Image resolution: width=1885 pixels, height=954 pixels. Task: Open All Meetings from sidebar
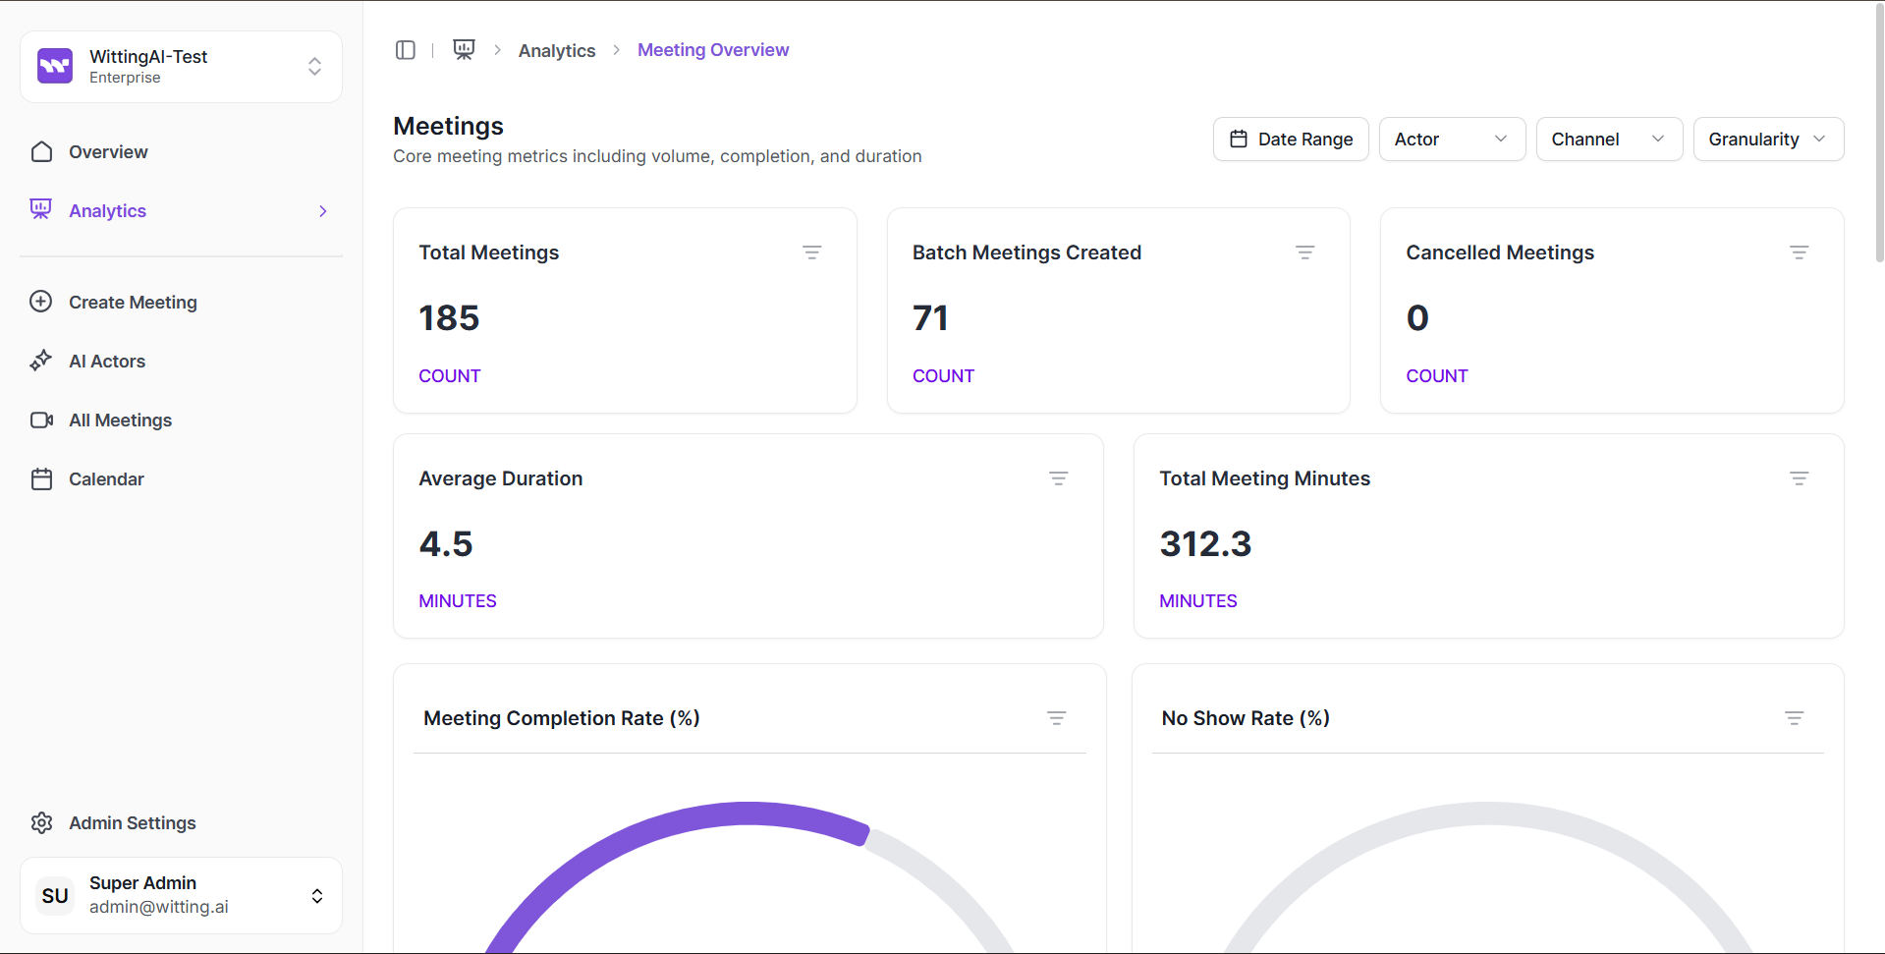(x=120, y=421)
